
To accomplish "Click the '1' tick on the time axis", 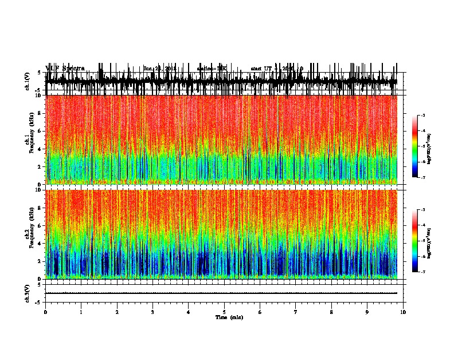I will [81, 312].
